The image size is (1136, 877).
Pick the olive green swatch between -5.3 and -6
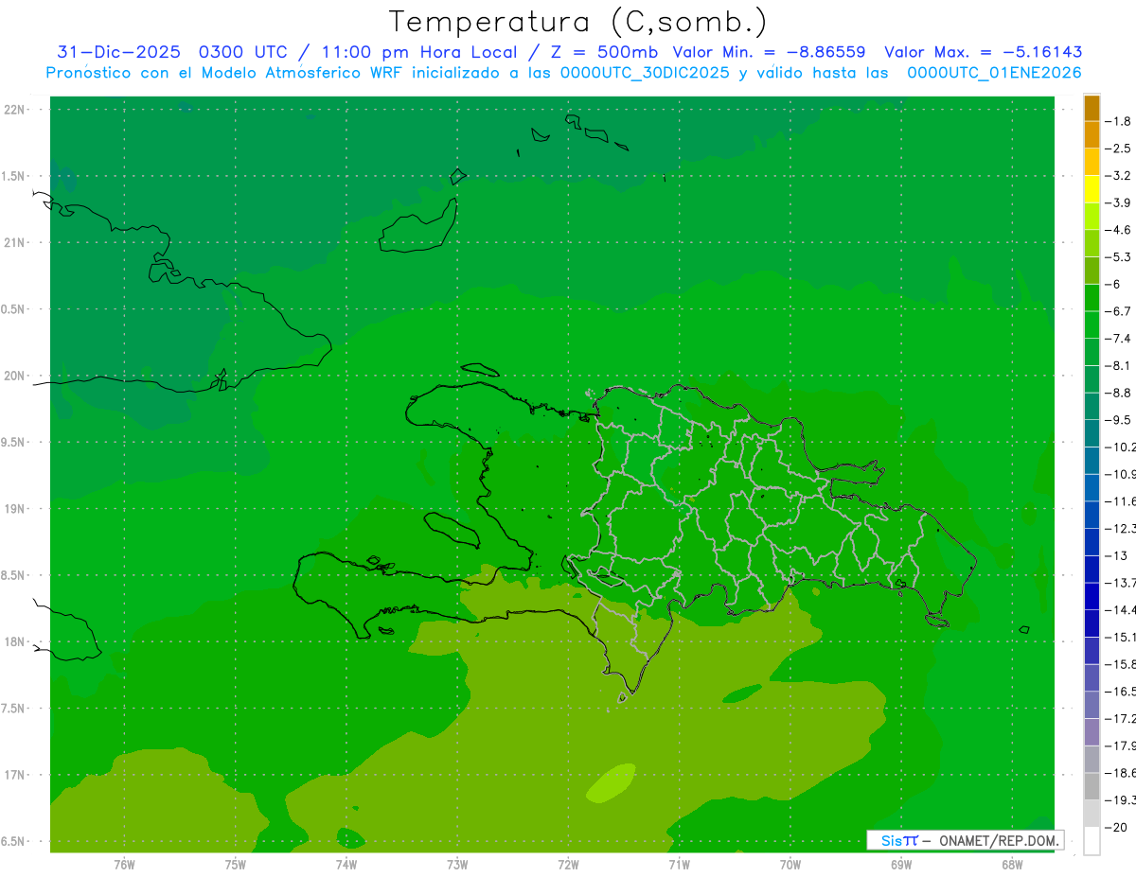click(x=1092, y=271)
